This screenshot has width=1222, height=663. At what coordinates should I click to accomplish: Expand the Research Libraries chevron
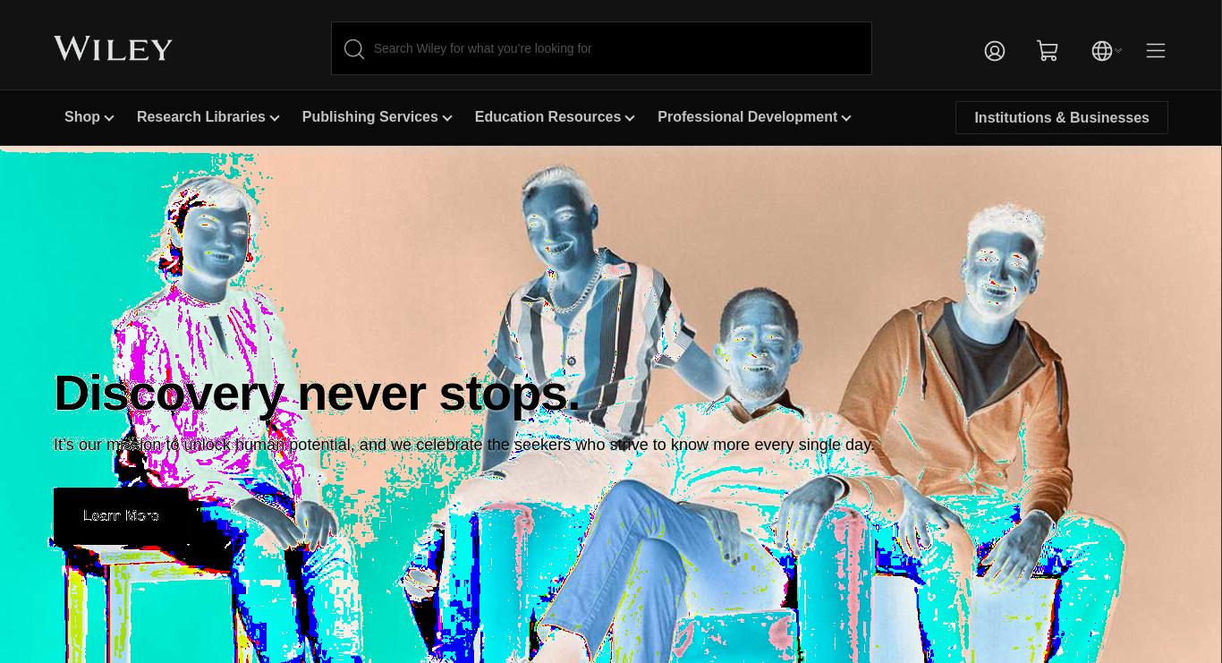(275, 118)
